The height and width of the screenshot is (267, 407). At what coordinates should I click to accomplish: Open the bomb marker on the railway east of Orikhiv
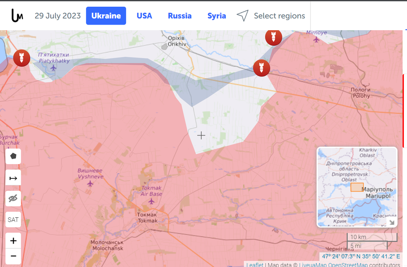pos(262,68)
